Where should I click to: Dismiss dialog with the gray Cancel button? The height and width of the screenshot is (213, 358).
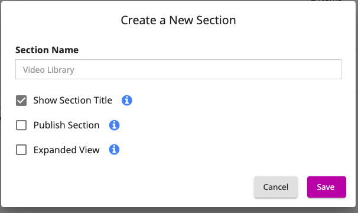tap(275, 187)
